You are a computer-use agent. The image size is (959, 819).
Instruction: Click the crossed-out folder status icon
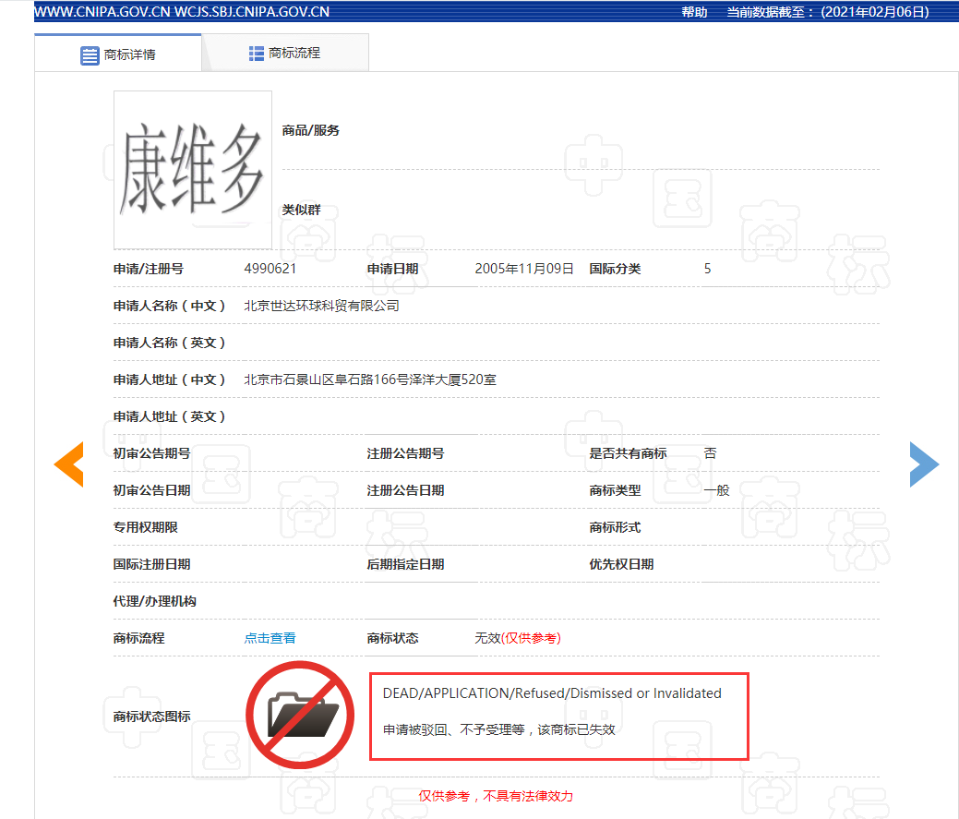(x=300, y=715)
